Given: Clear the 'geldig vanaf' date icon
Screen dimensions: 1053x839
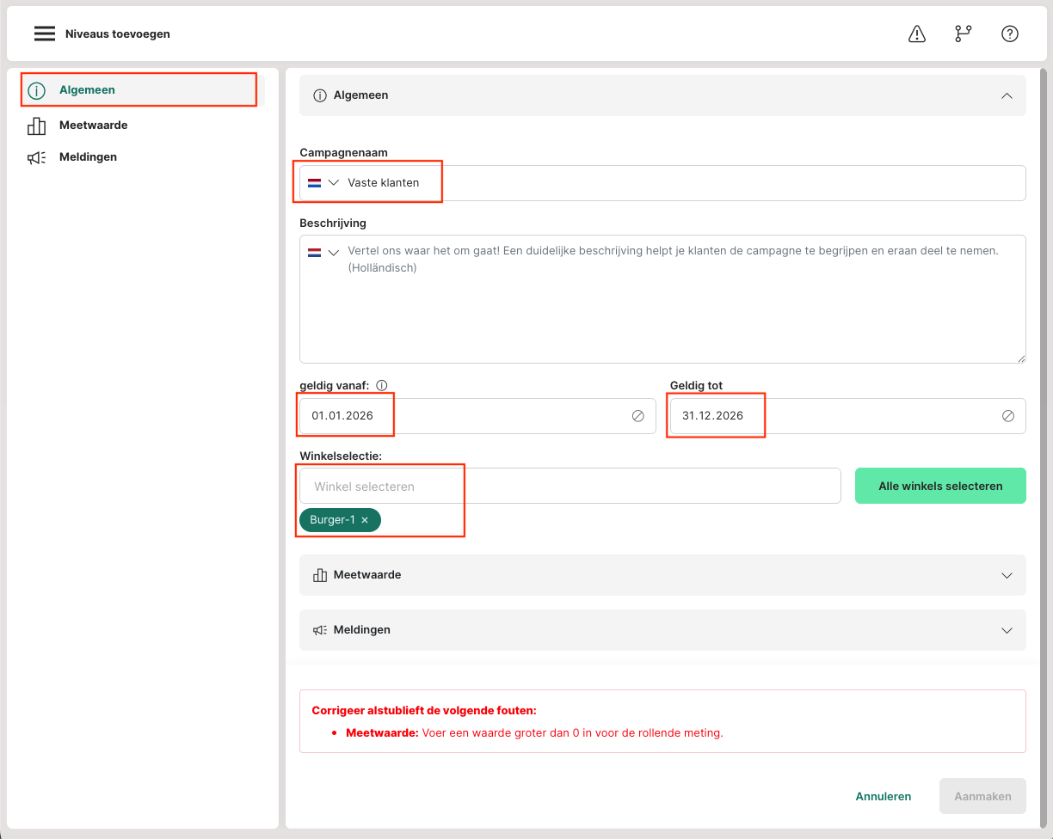Looking at the screenshot, I should pos(638,416).
